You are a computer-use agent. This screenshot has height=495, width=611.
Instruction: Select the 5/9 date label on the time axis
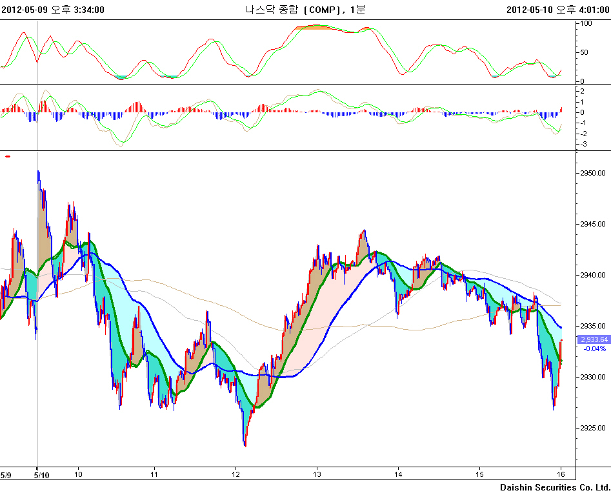click(x=6, y=475)
